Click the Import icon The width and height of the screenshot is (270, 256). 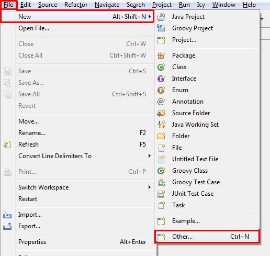pyautogui.click(x=7, y=215)
